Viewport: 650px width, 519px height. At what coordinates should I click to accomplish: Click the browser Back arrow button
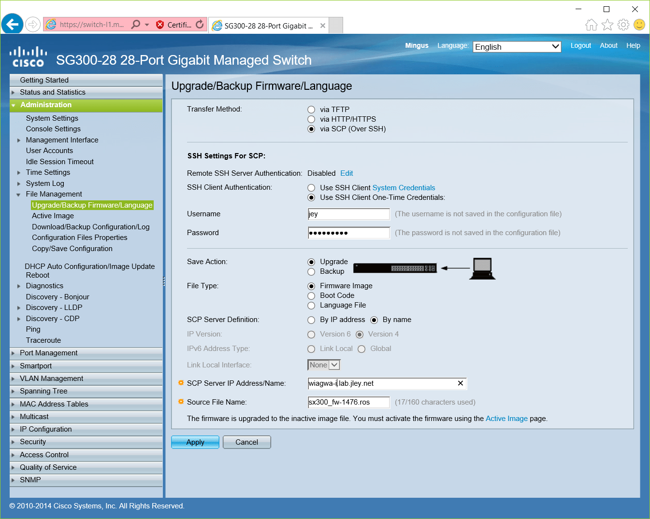click(13, 24)
